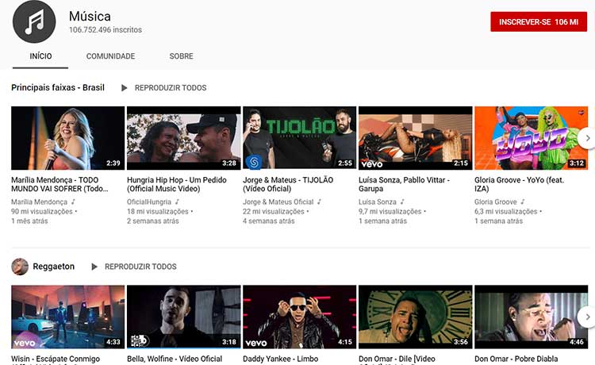
Task: Open the INÍCIO tab
Action: coord(40,56)
